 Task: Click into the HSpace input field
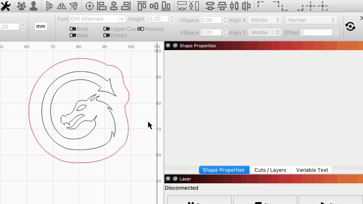[211, 20]
